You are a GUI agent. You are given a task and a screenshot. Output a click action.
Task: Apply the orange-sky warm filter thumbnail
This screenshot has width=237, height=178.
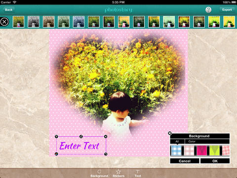[x=124, y=22]
